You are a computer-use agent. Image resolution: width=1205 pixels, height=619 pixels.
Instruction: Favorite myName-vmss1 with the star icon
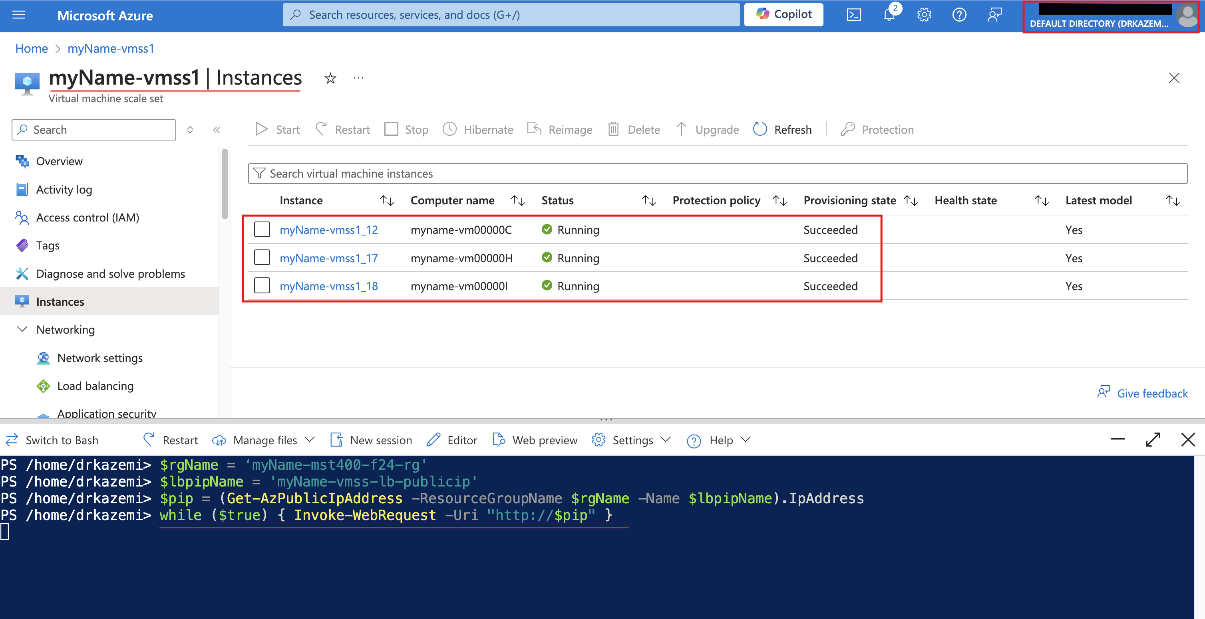pyautogui.click(x=331, y=78)
